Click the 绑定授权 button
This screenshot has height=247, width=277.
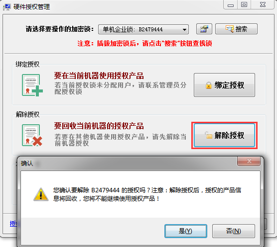pyautogui.click(x=224, y=85)
